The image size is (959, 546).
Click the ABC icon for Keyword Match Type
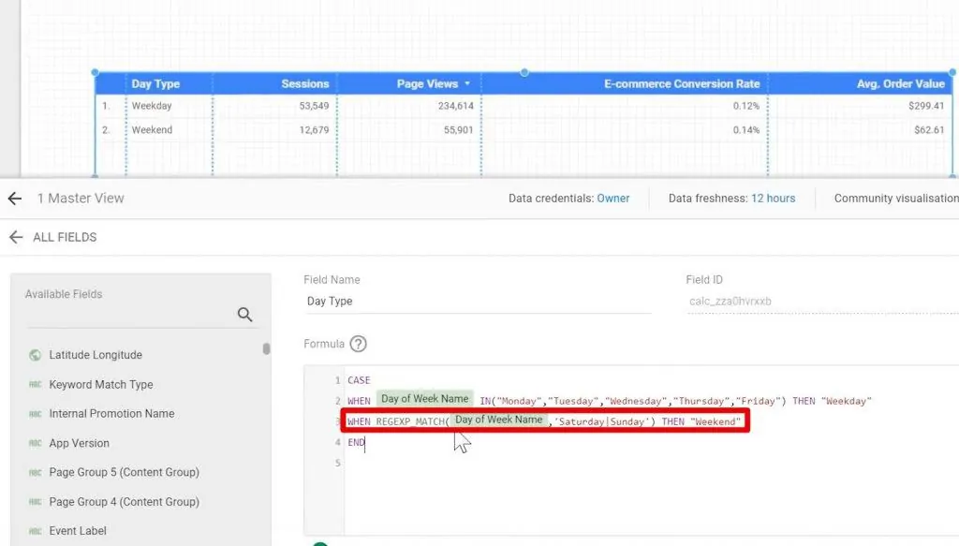[x=36, y=385]
